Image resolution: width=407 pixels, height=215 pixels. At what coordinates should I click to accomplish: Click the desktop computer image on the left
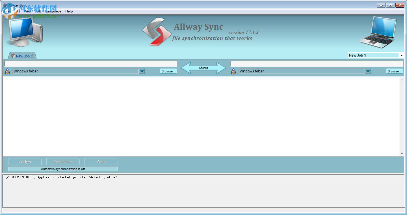click(25, 32)
